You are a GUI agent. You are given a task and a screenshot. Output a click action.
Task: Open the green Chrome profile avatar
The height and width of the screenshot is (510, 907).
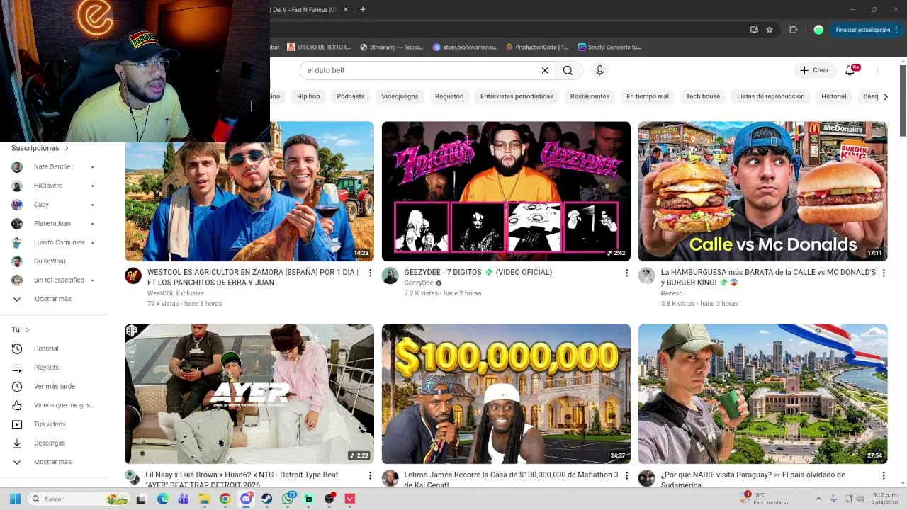[x=818, y=30]
